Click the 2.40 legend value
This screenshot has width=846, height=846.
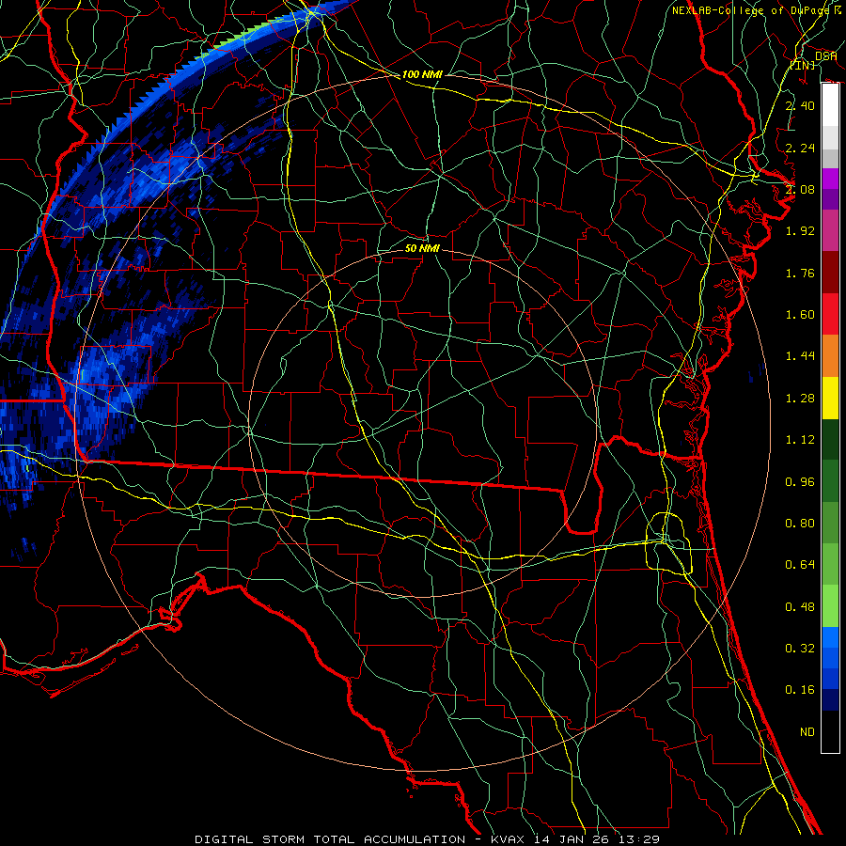point(800,105)
